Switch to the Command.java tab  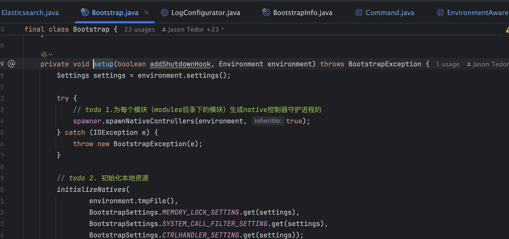pyautogui.click(x=390, y=13)
